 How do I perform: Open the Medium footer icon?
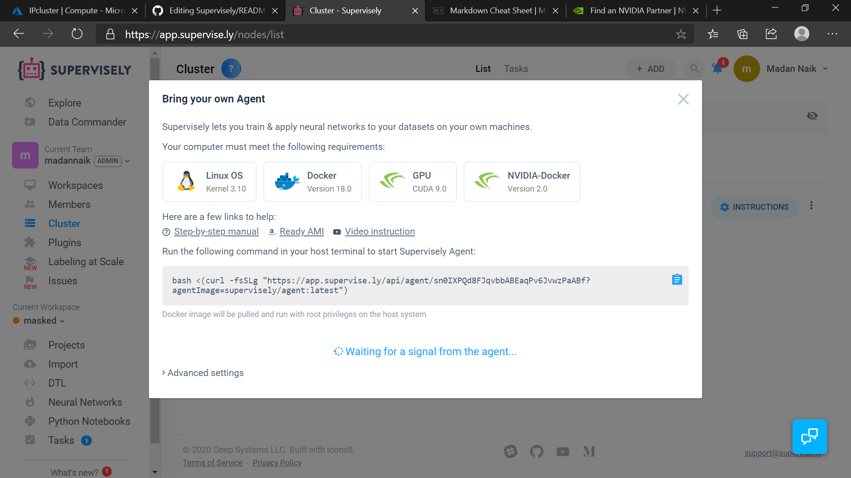click(589, 451)
